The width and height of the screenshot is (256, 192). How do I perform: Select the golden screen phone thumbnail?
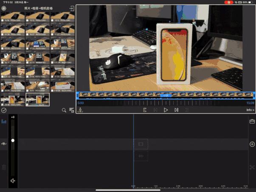click(62, 58)
